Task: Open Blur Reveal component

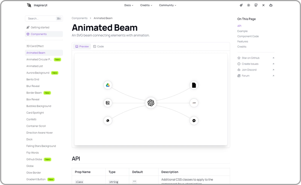Action: [33, 86]
